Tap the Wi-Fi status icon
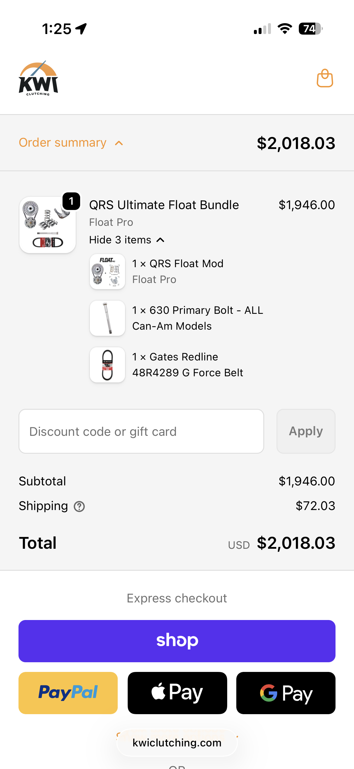 (x=285, y=29)
